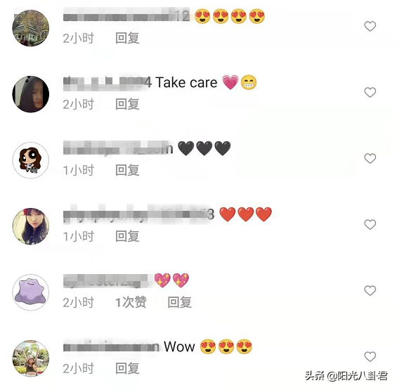The height and width of the screenshot is (390, 397).
Task: Open the building photo avatar profile
Action: click(31, 28)
